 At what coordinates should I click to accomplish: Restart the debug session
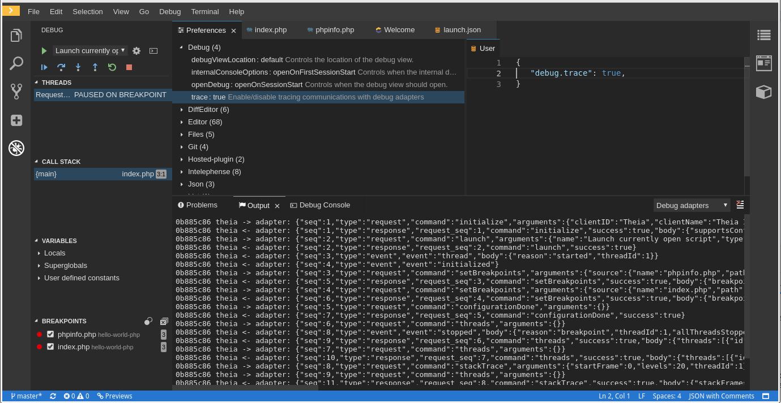tap(112, 67)
